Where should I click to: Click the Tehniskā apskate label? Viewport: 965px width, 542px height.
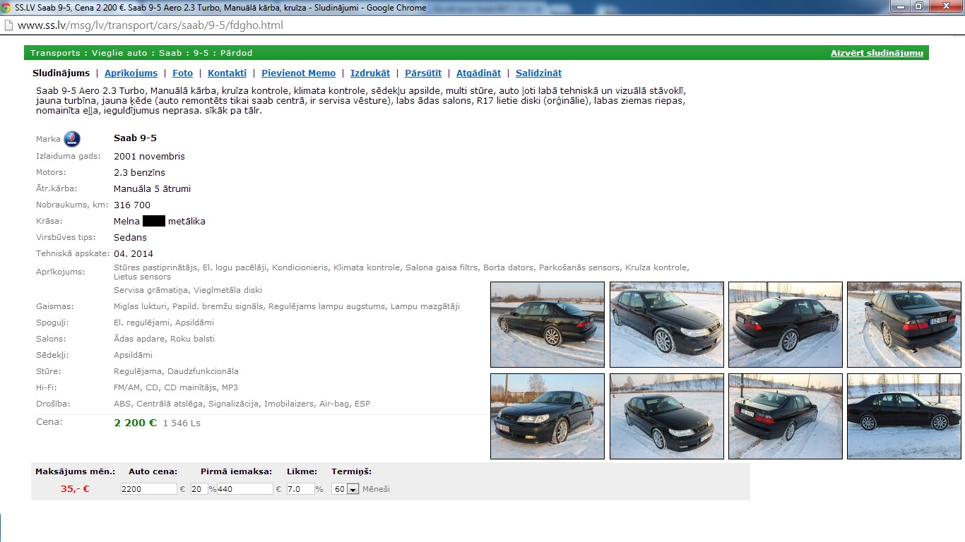[73, 253]
